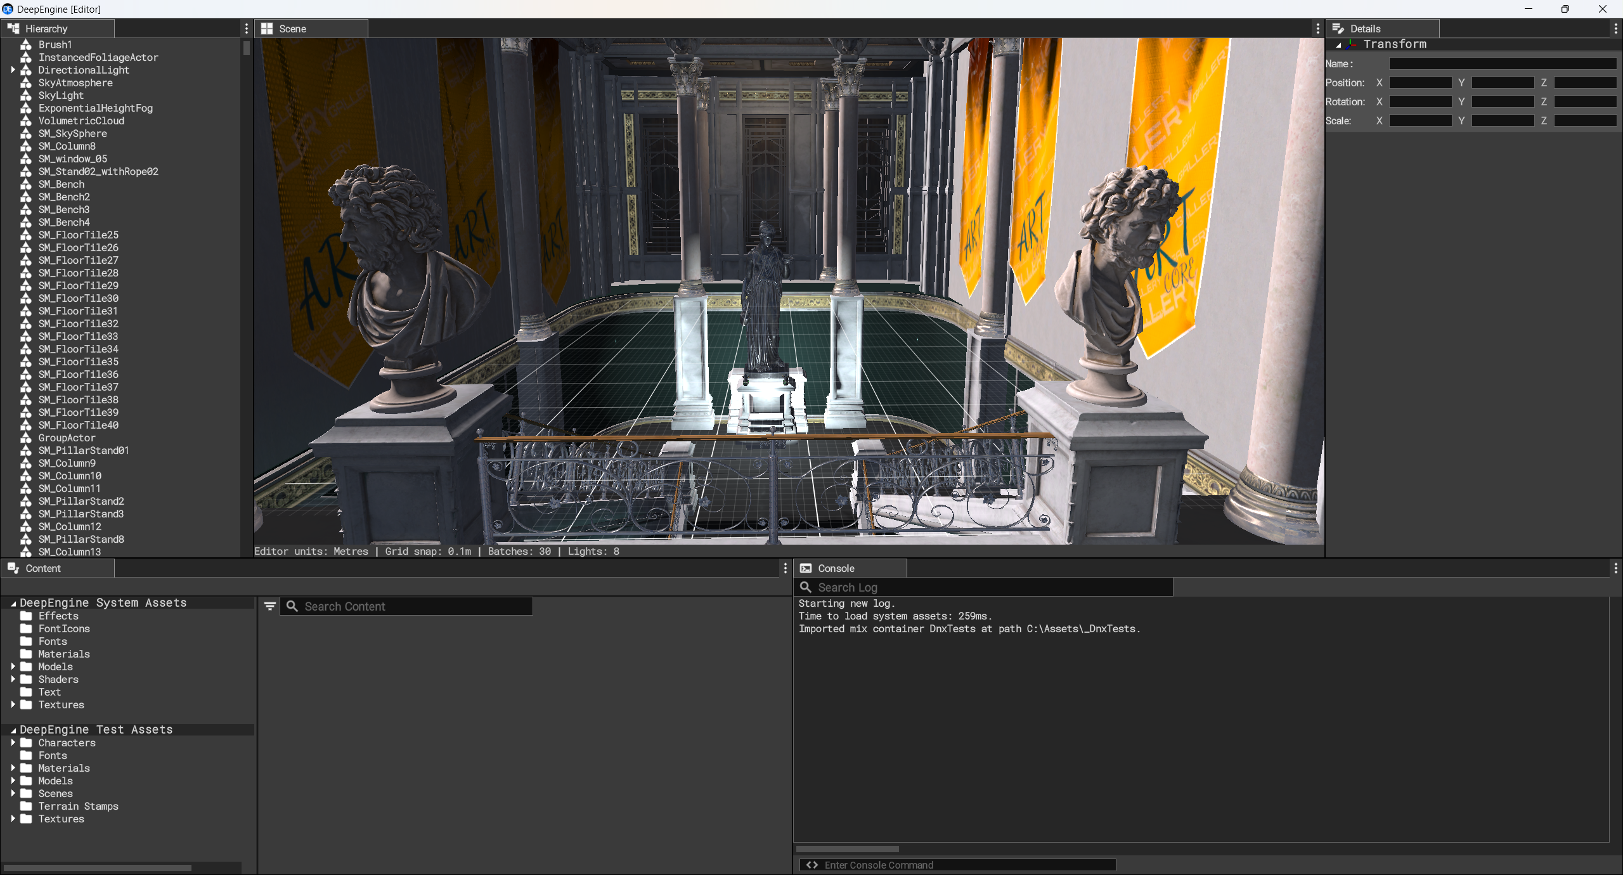Expand the DirectionalLight tree node
This screenshot has height=875, width=1623.
[13, 70]
